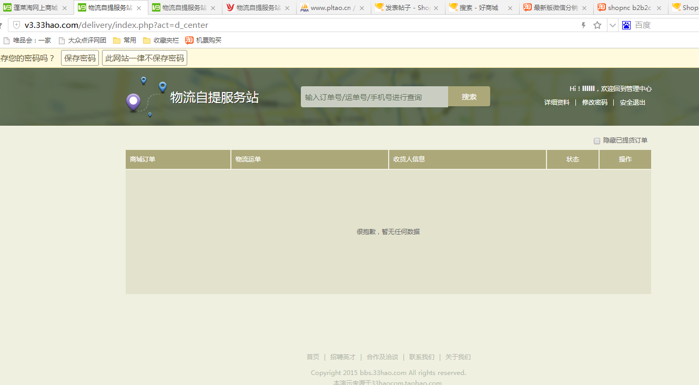The height and width of the screenshot is (385, 699).
Task: Click the 安全退出 logout link
Action: (633, 103)
